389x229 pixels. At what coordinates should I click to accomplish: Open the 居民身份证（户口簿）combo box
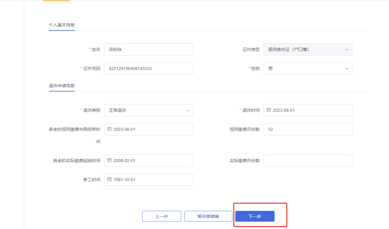(x=307, y=49)
